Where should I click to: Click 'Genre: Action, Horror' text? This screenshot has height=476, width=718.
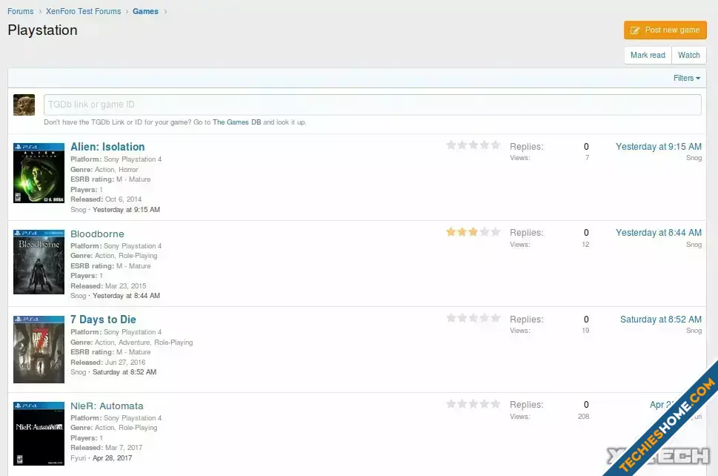coord(104,170)
